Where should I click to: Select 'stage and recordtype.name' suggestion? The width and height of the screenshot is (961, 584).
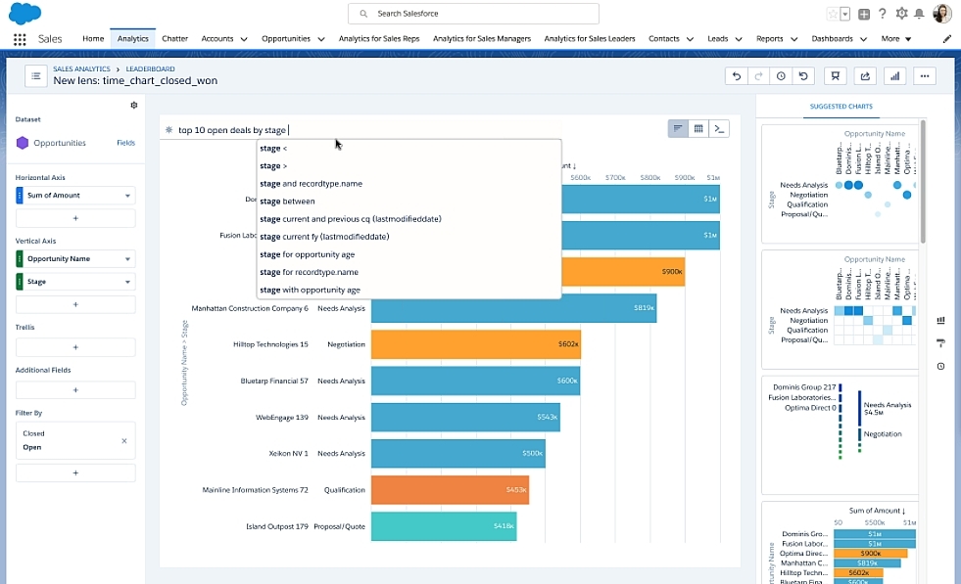408,184
